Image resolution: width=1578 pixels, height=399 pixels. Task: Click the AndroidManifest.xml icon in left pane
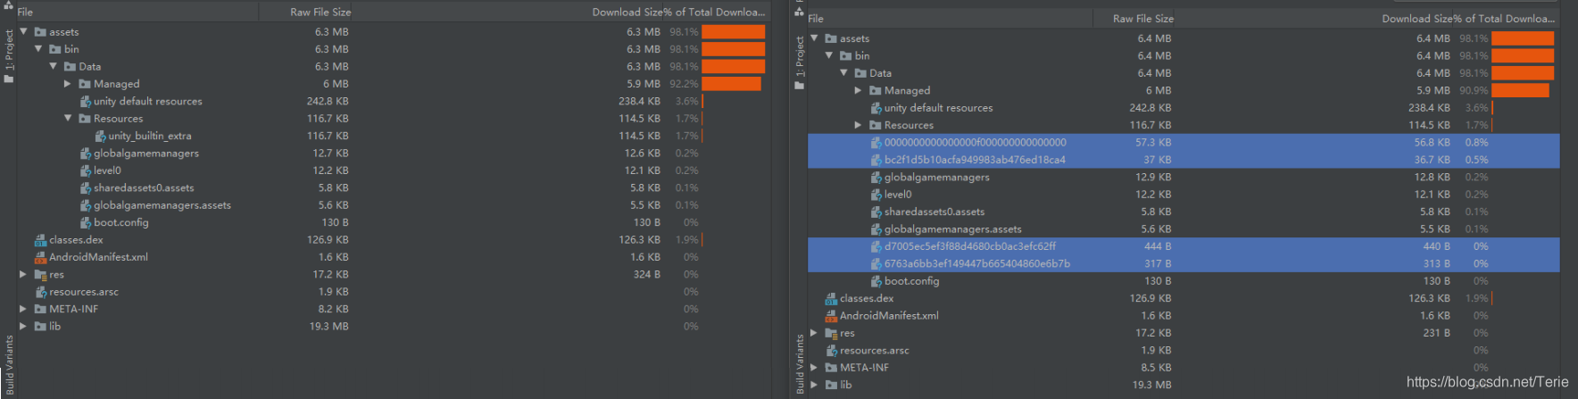tap(40, 257)
